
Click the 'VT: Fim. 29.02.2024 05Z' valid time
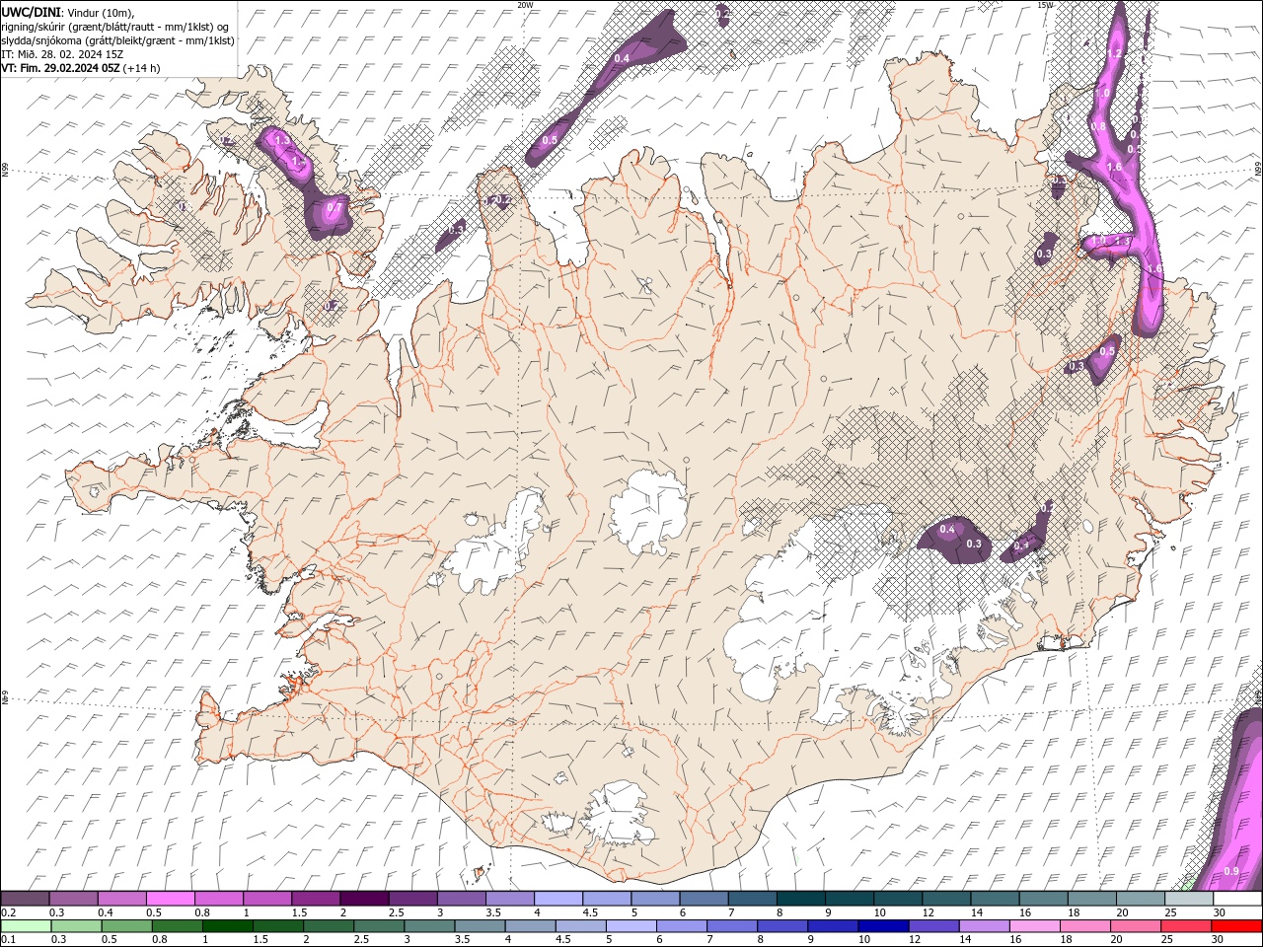(x=61, y=68)
